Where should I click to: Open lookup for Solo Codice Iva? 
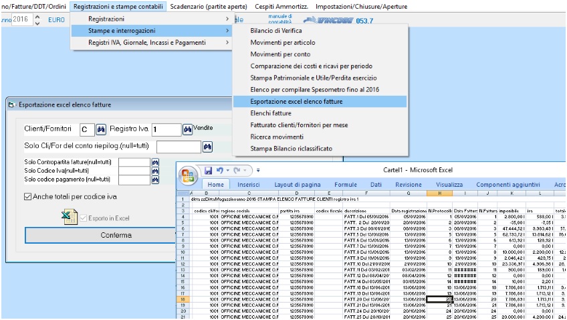155,171
